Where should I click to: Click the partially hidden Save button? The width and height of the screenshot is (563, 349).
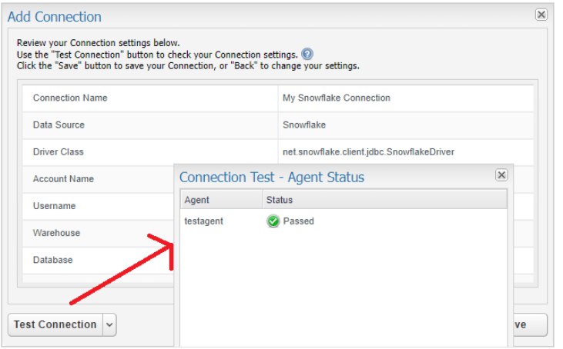tap(530, 324)
